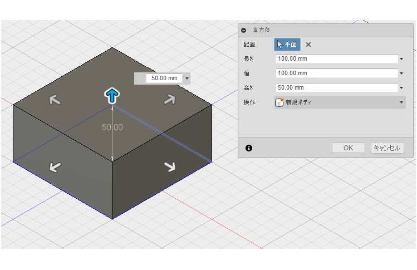Click the 50.00 dimension label on the box
417x270 pixels.
tap(112, 127)
